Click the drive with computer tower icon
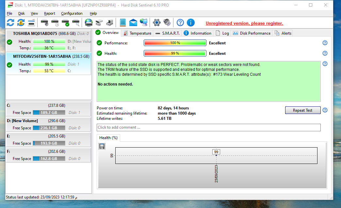The width and height of the screenshot is (341, 208). point(110,23)
